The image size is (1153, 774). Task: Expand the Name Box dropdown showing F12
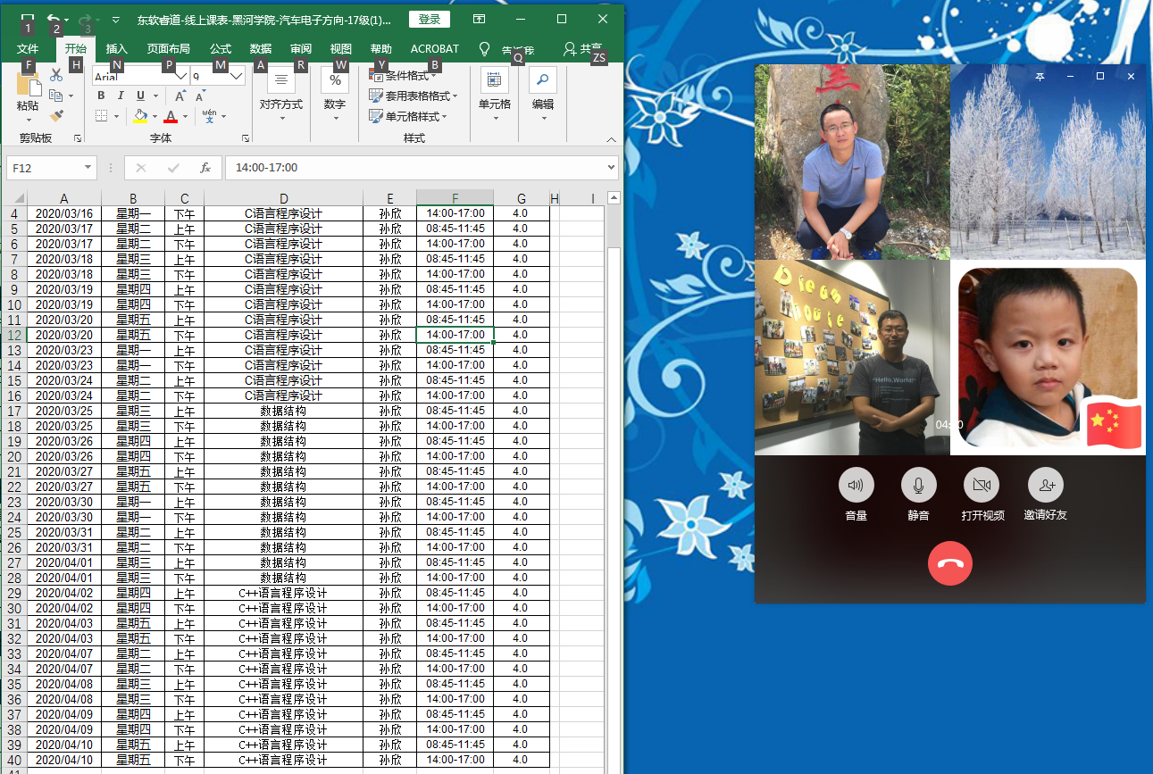[x=88, y=168]
